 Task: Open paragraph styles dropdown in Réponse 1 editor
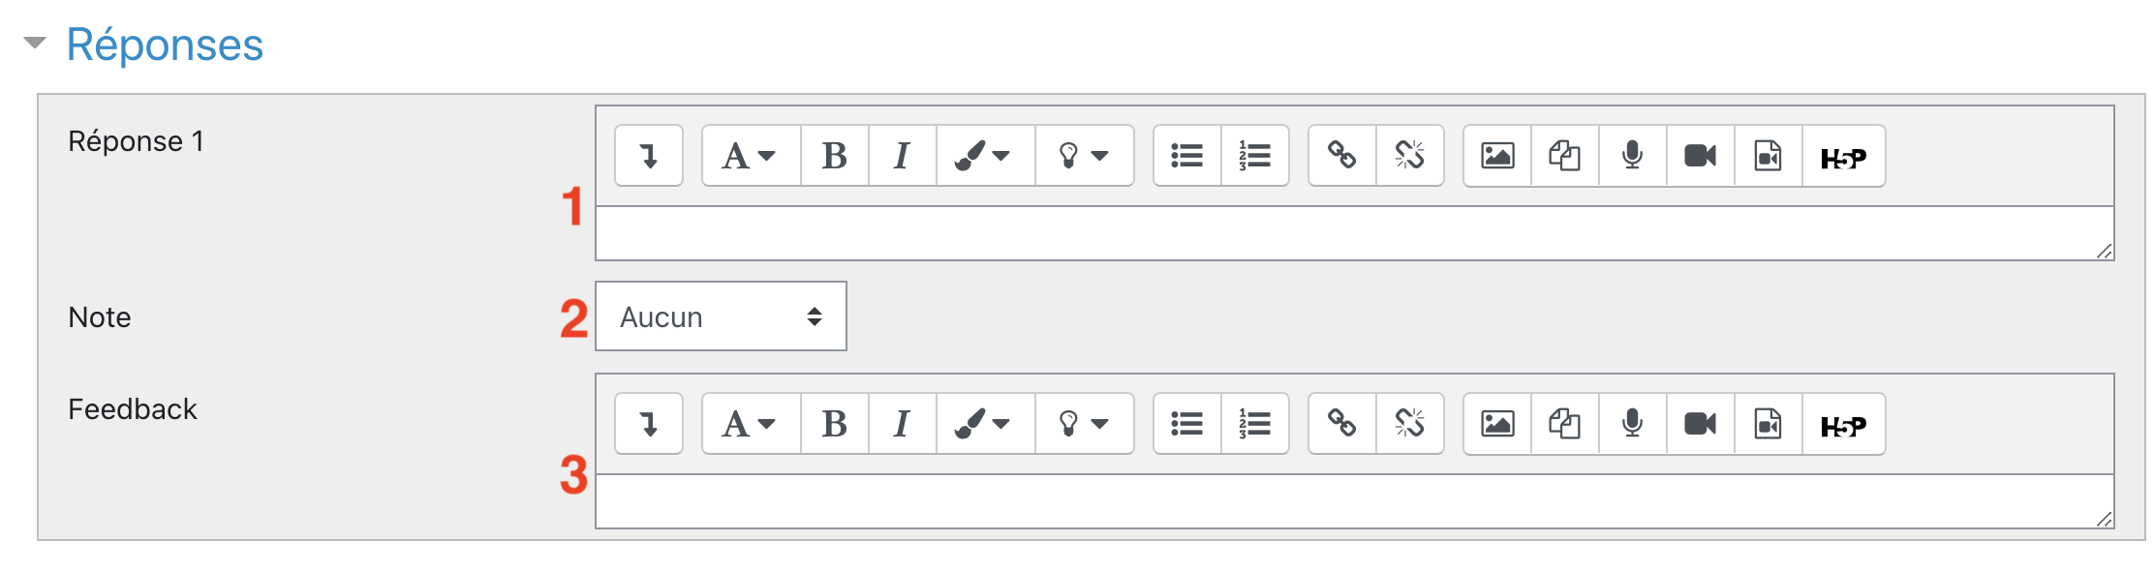(750, 156)
